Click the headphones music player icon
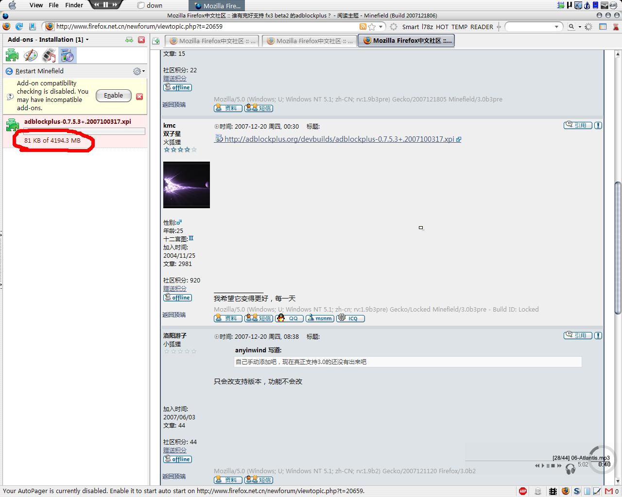 (x=570, y=468)
